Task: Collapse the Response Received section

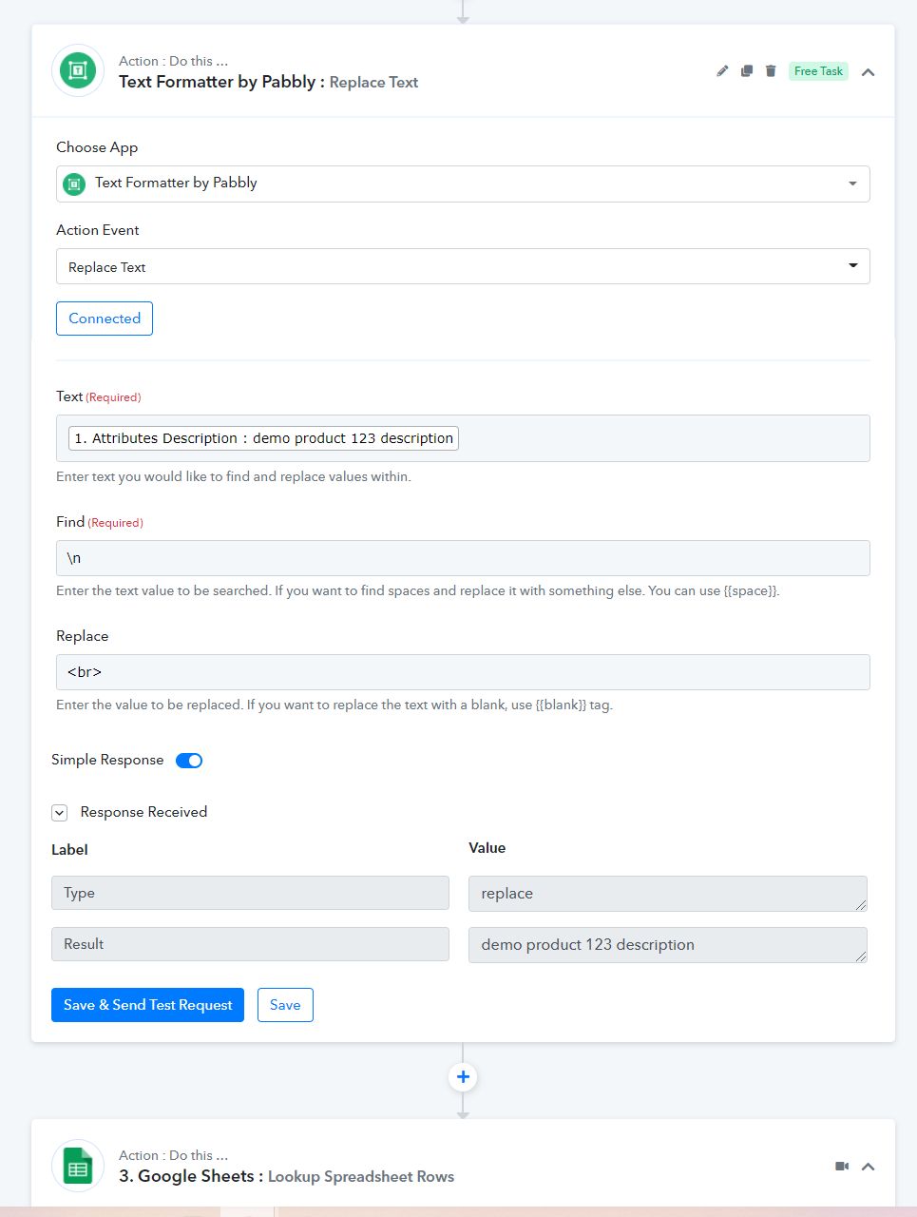Action: tap(60, 813)
